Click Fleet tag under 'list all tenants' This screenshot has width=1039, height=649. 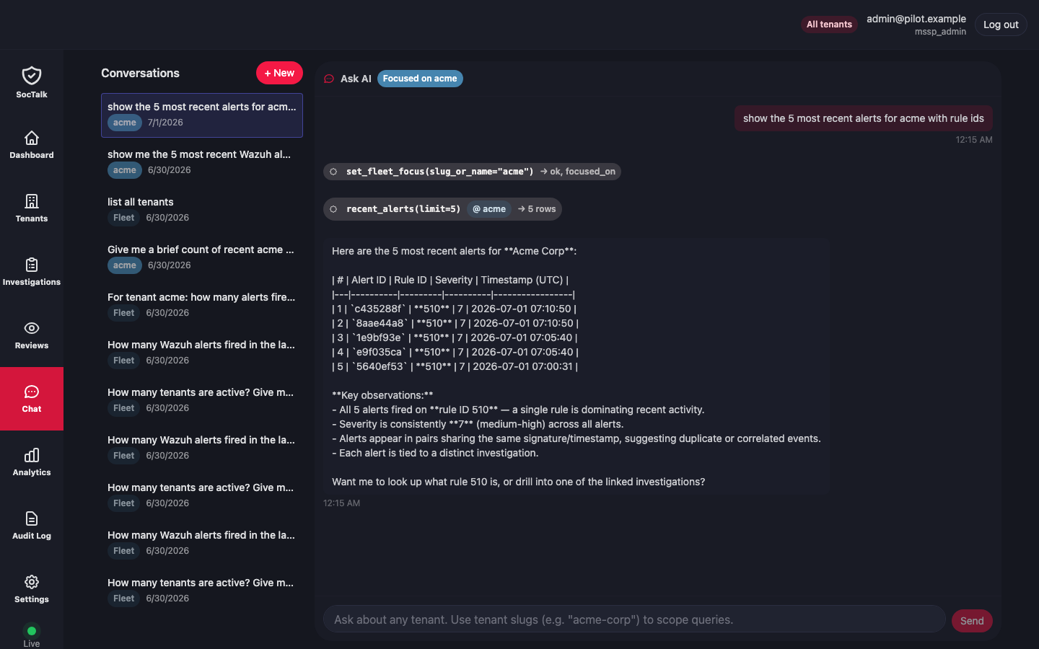(124, 218)
